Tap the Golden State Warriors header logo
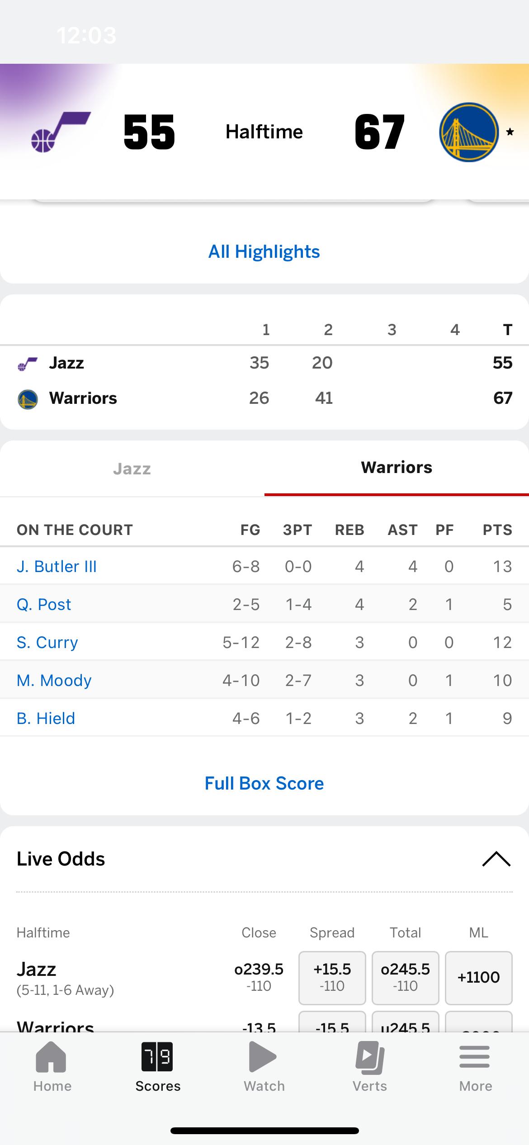This screenshot has width=529, height=1145. pos(469,132)
